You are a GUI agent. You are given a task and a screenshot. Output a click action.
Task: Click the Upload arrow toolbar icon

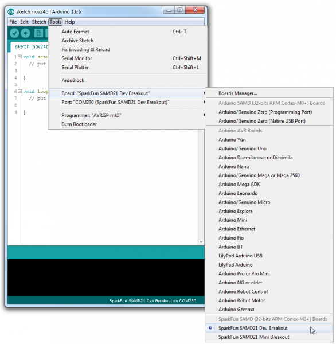click(x=25, y=33)
